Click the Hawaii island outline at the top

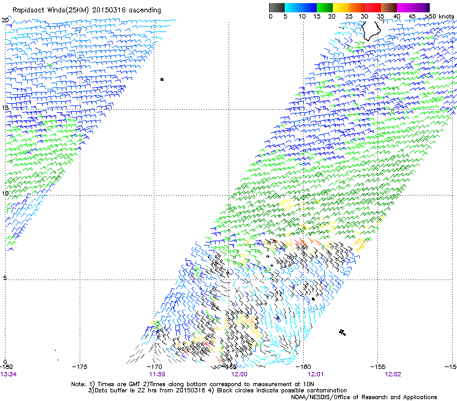371,30
